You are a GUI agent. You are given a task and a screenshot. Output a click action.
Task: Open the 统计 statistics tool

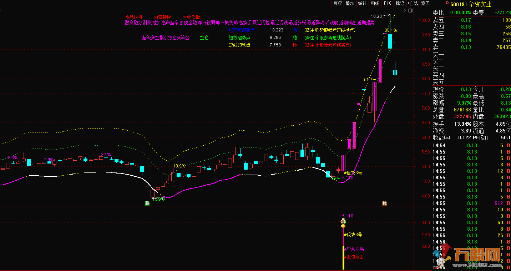[362, 3]
